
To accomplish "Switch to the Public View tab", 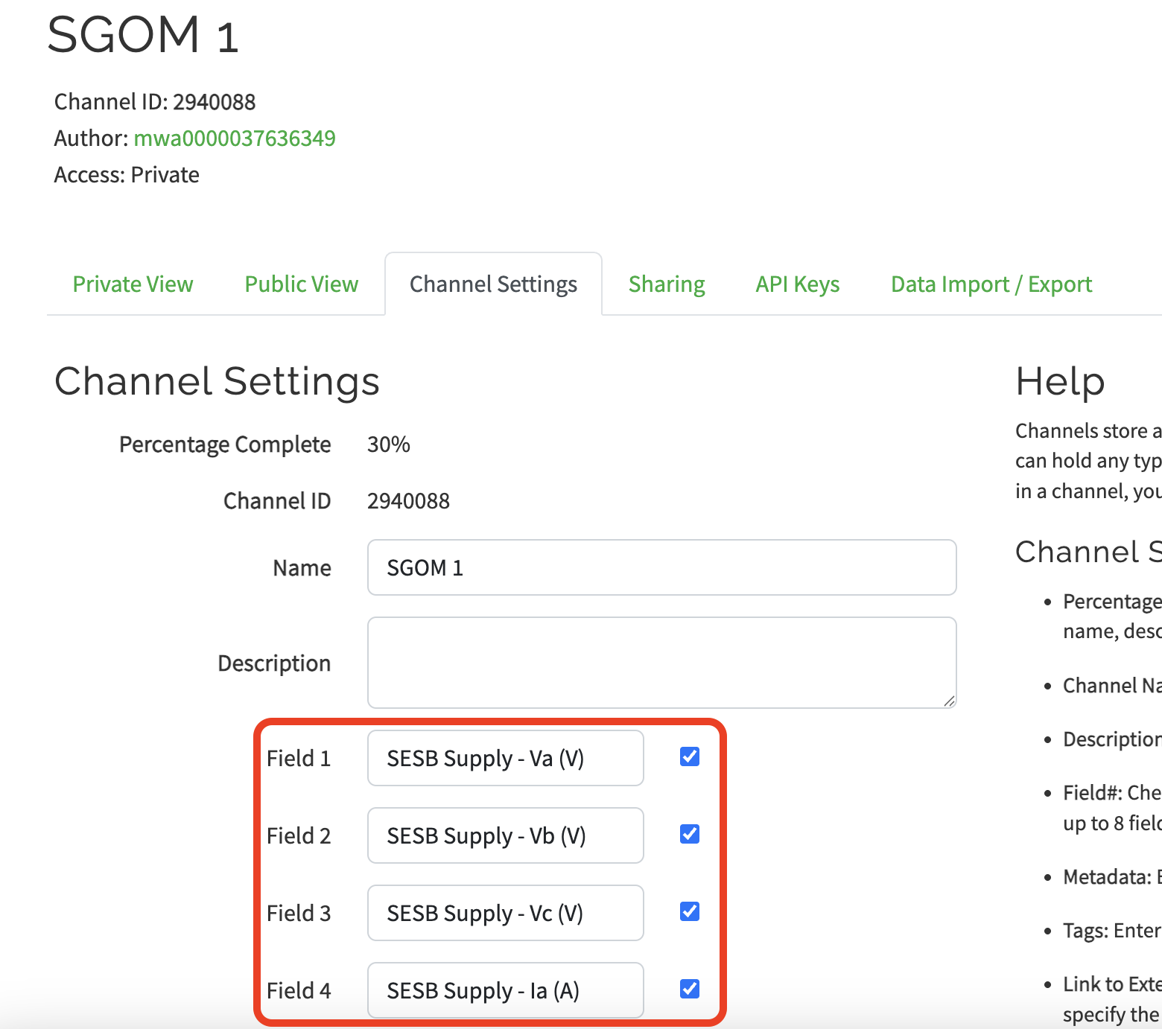I will [301, 284].
